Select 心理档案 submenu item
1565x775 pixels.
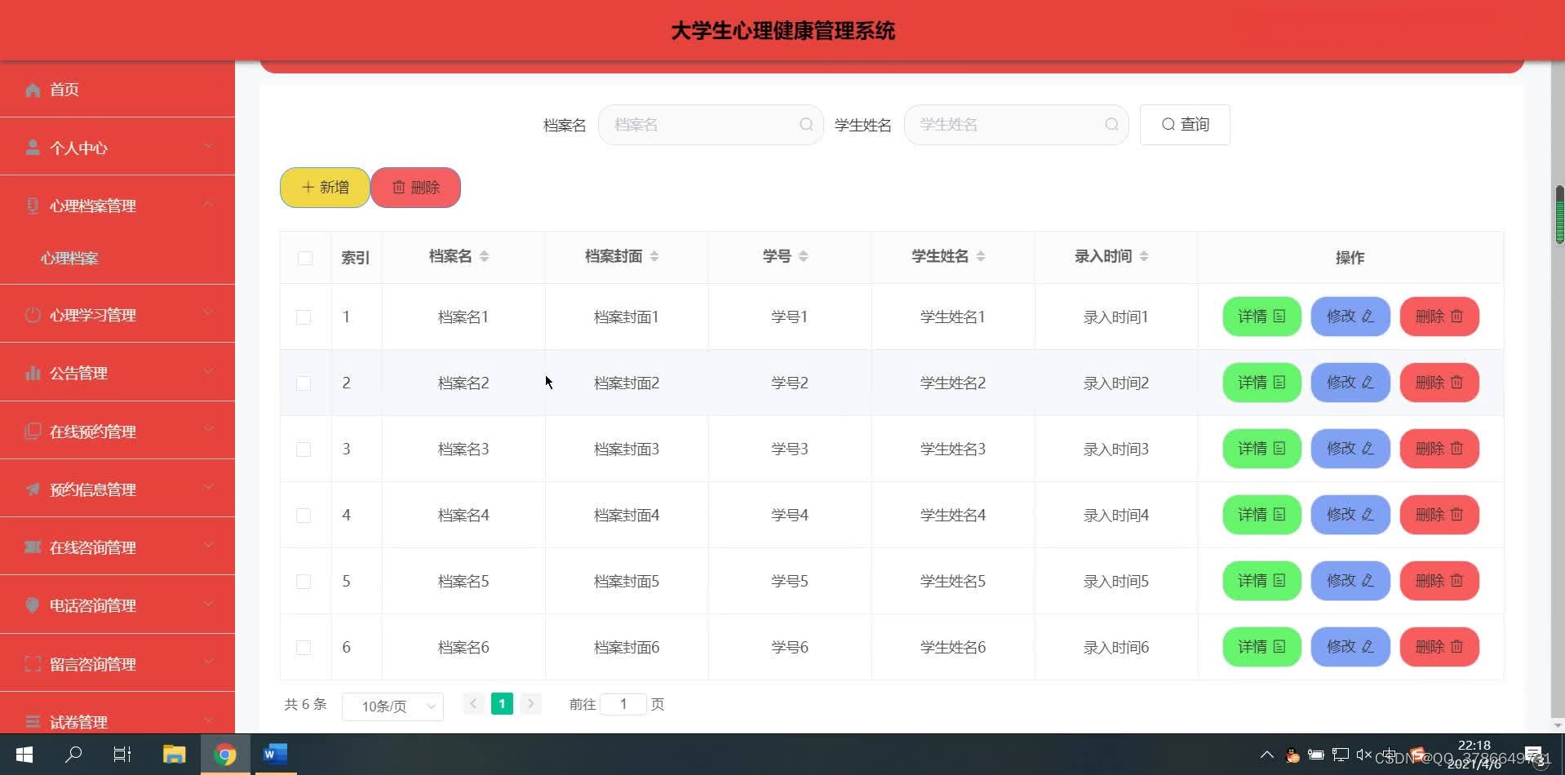[x=69, y=258]
